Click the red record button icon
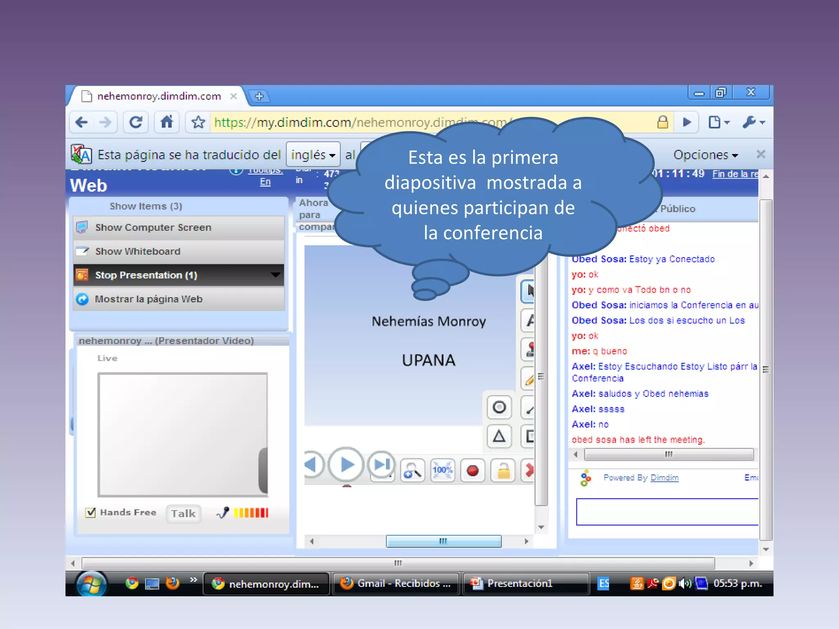The image size is (839, 629). 472,471
